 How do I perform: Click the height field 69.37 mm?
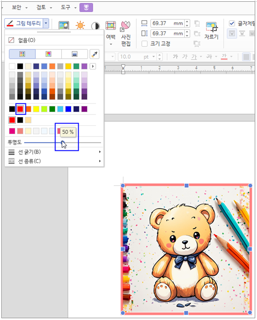tap(167, 33)
